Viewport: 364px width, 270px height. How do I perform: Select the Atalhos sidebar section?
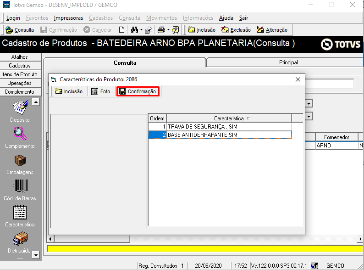[x=21, y=57]
